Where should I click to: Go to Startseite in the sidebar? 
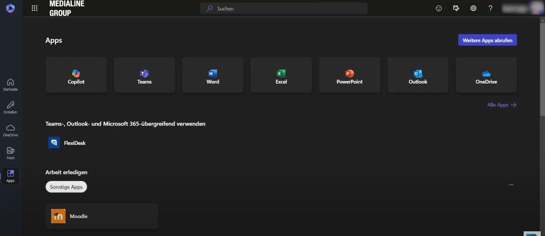click(x=10, y=84)
